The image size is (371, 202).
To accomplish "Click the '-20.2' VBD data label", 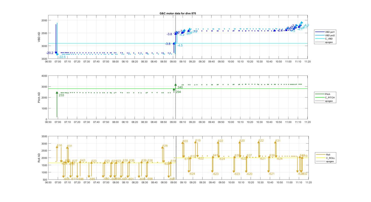I will [x=50, y=53].
